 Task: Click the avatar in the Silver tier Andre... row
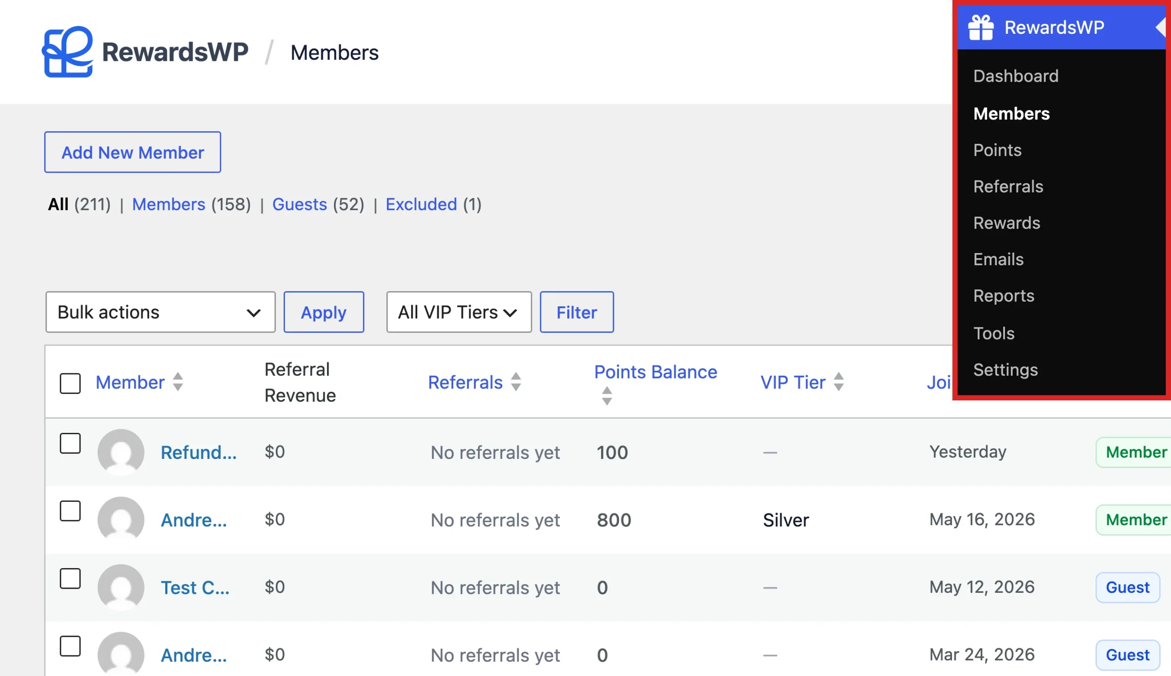[121, 519]
